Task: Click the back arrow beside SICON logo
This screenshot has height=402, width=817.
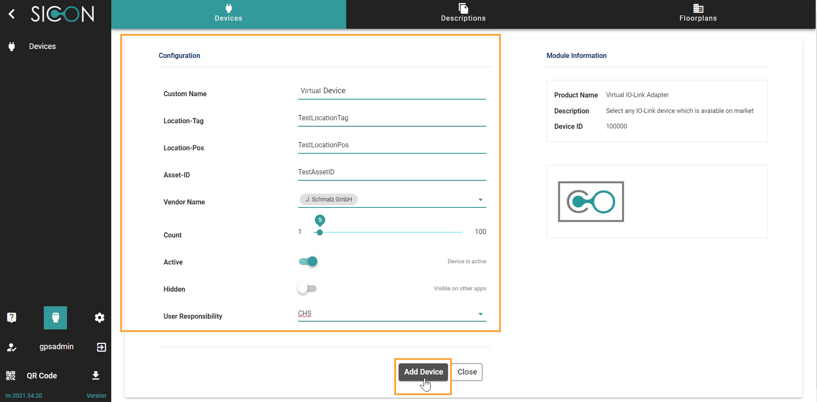Action: (x=12, y=14)
